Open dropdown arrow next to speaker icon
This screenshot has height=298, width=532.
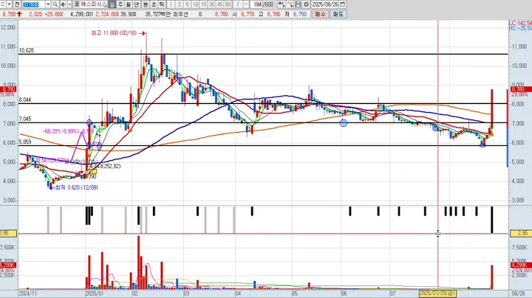click(69, 4)
